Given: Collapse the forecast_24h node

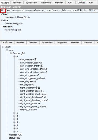Looking at the screenshot, I should click(11, 53).
